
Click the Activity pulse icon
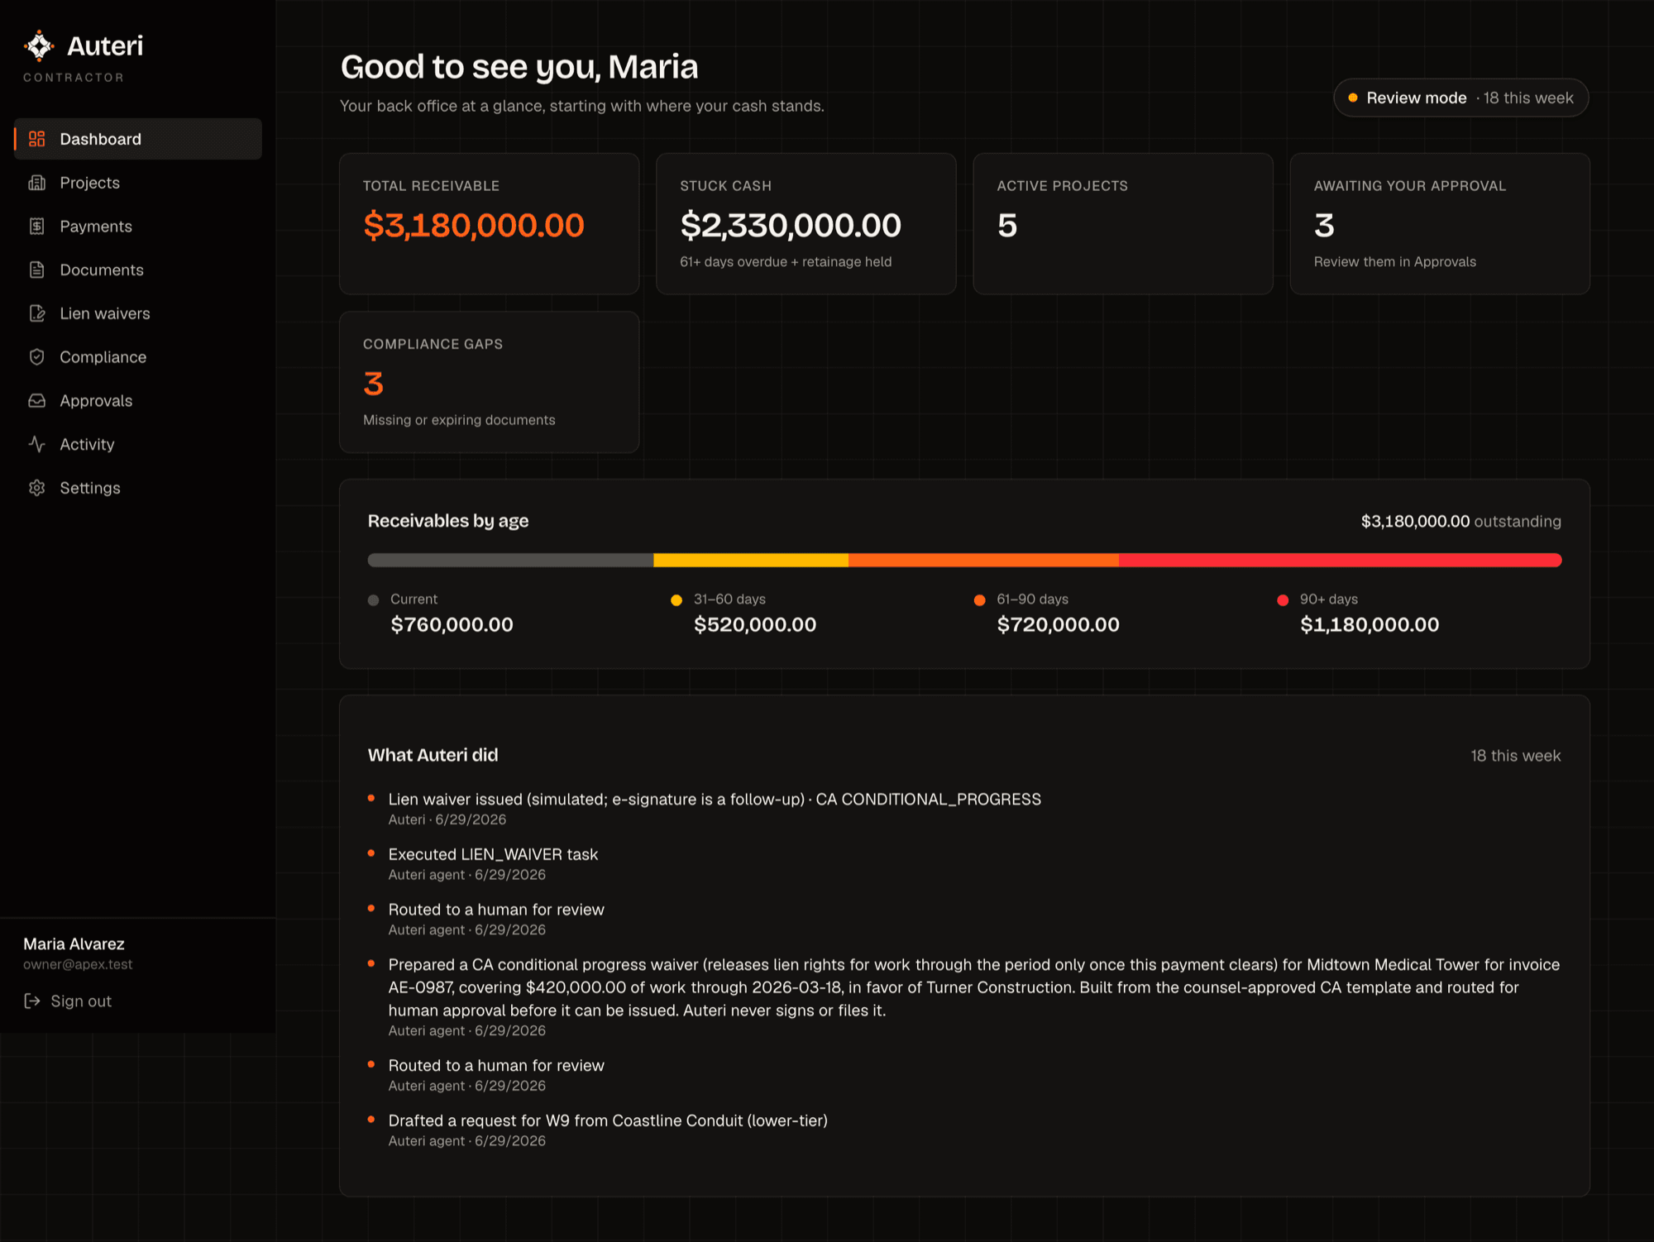[x=36, y=444]
